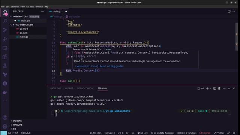Change the LF end-of-line sequence
Screen dimensions: 240x135
[x=127, y=133]
